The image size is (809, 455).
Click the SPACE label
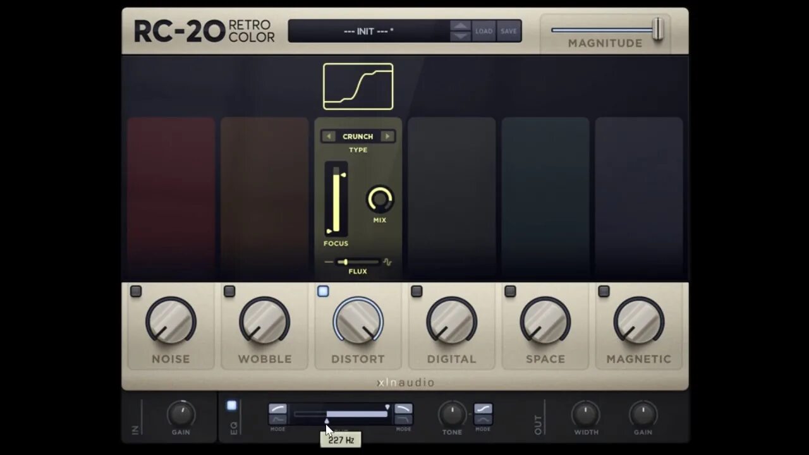point(545,359)
